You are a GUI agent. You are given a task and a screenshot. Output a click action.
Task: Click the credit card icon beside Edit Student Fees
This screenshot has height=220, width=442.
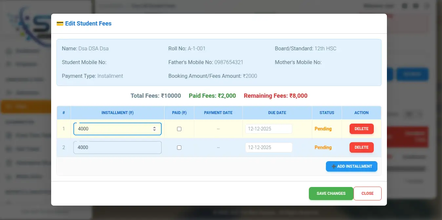60,24
